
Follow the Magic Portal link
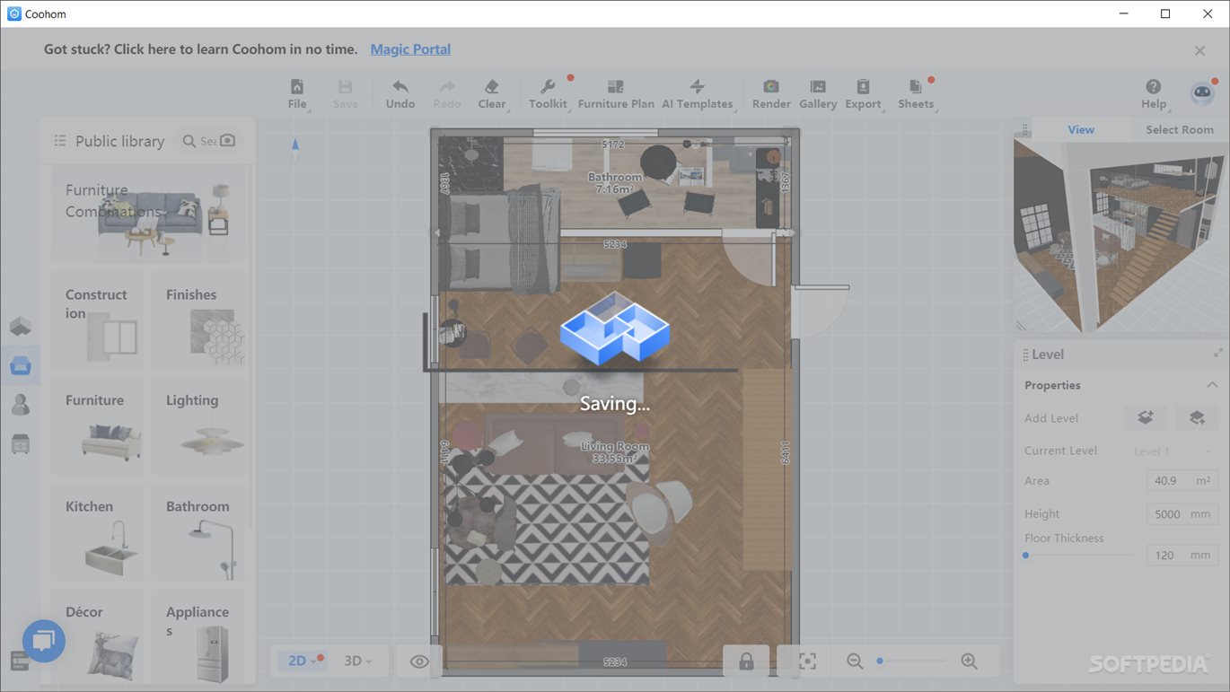410,49
